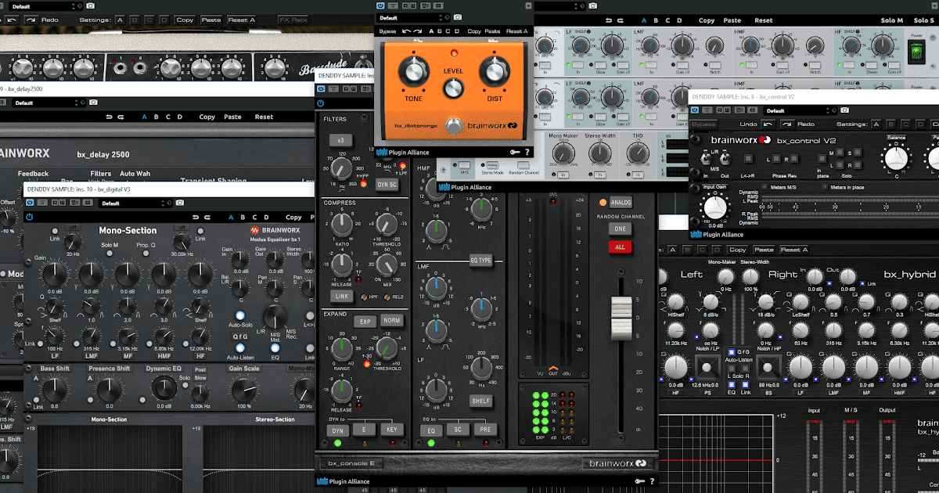Viewport: 939px width, 493px height.
Task: Open FX Rack in top-left window
Action: (x=293, y=20)
